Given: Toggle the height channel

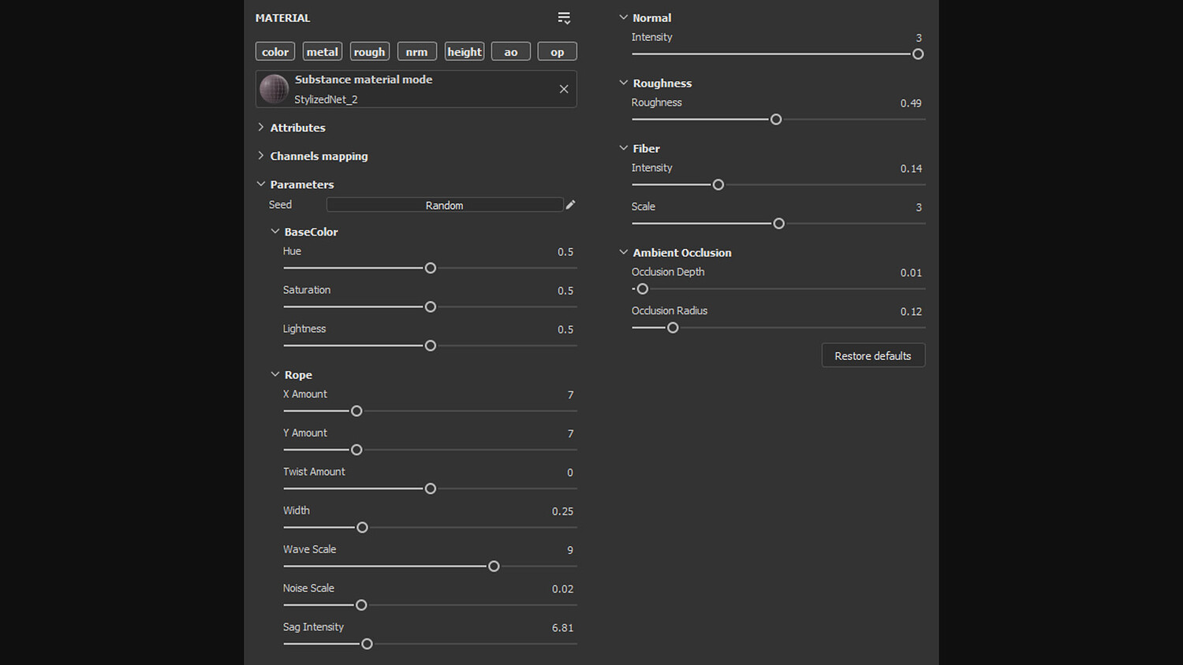Looking at the screenshot, I should 464,52.
